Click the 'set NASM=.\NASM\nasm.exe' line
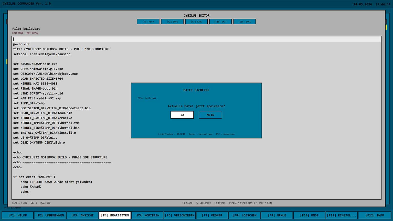This screenshot has height=221, width=393. (35, 64)
